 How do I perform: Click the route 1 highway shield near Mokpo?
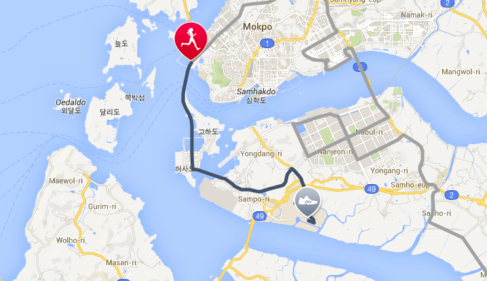[x=267, y=43]
